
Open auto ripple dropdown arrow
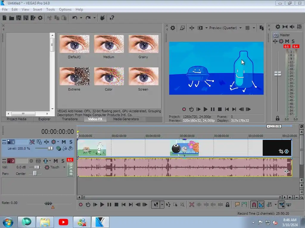(276, 205)
